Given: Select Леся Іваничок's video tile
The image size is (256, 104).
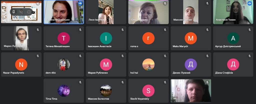Looking at the screenshot, I should pyautogui.click(x=106, y=12).
